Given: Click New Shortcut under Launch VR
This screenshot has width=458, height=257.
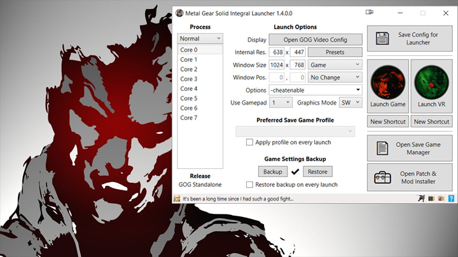Looking at the screenshot, I should [431, 121].
